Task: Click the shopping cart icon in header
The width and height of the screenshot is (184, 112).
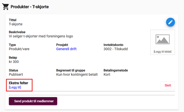Action: coord(5,7)
